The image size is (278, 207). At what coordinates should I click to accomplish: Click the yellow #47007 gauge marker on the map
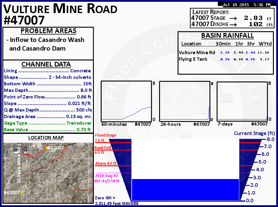[x=22, y=192]
